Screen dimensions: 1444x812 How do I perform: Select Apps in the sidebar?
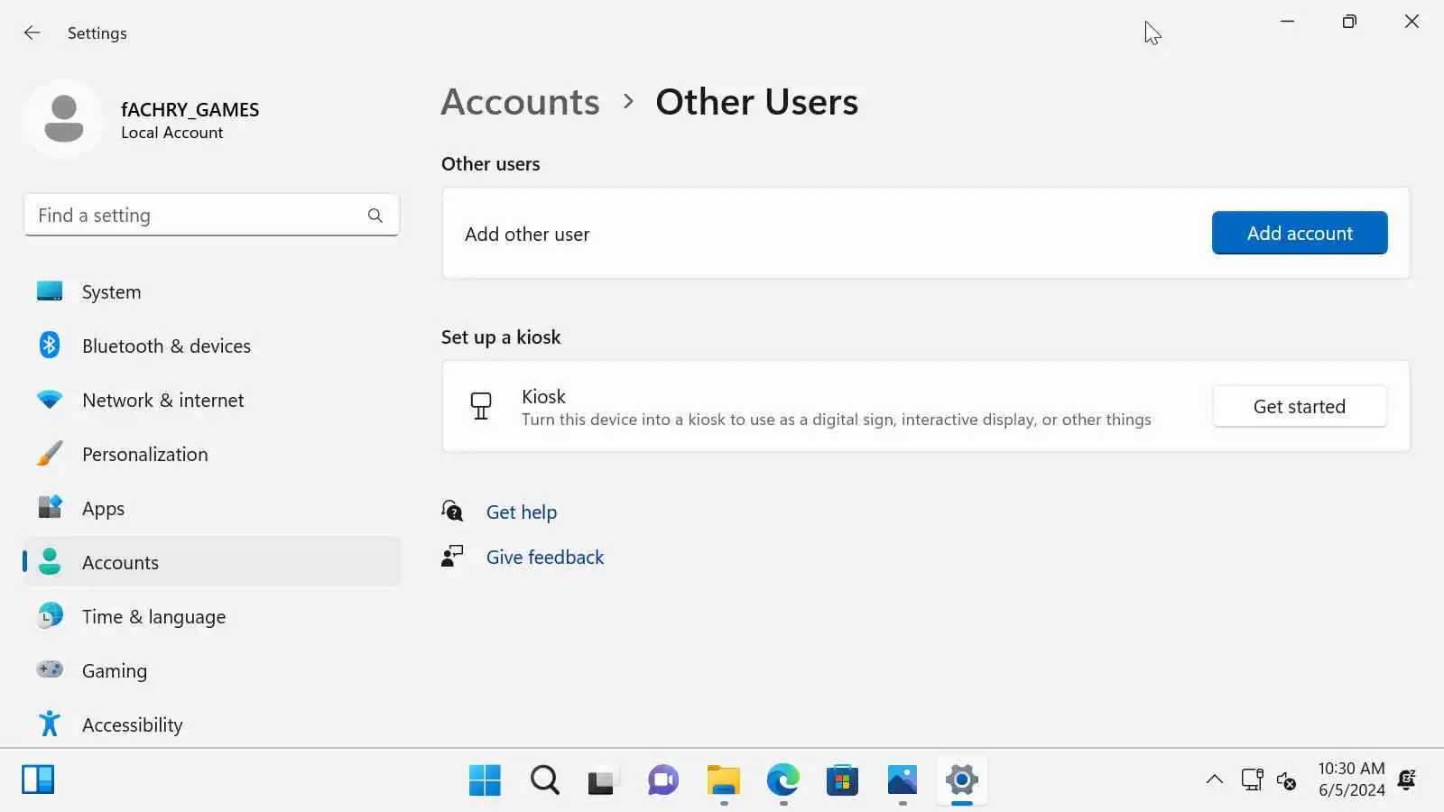tap(103, 509)
